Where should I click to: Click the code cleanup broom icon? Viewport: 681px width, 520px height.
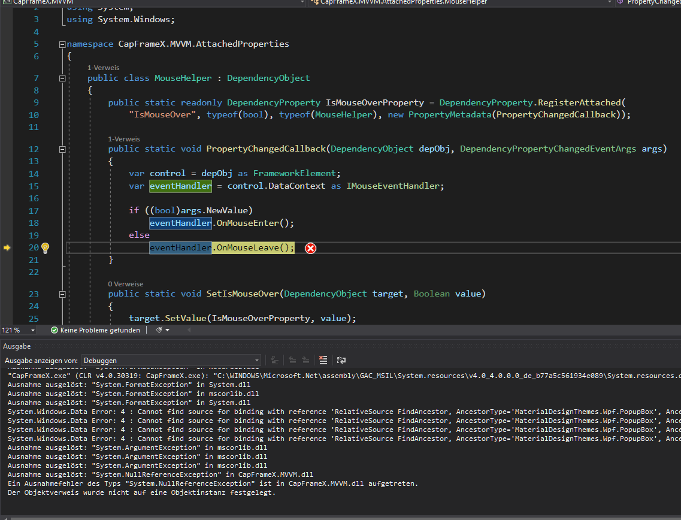(x=159, y=330)
